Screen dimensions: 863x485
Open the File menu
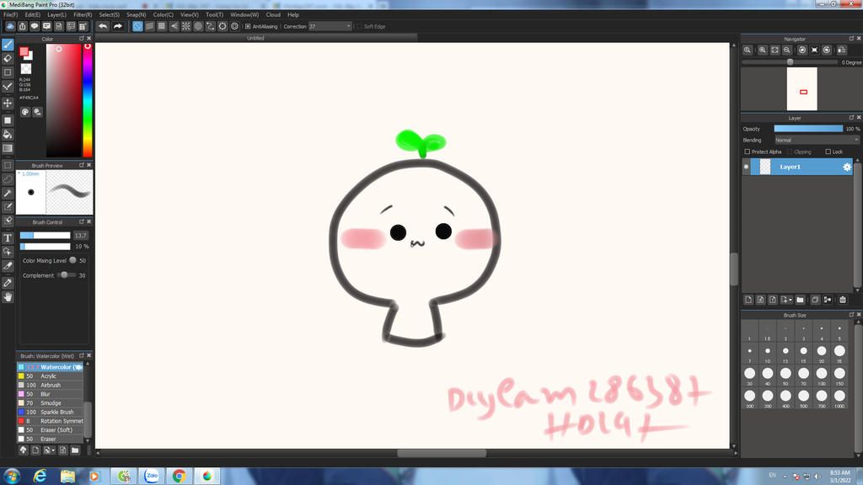pos(10,15)
